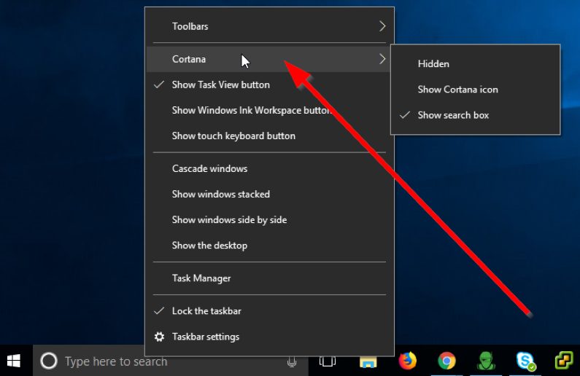Enable Show touch keyboard button
The height and width of the screenshot is (376, 580).
tap(269, 136)
